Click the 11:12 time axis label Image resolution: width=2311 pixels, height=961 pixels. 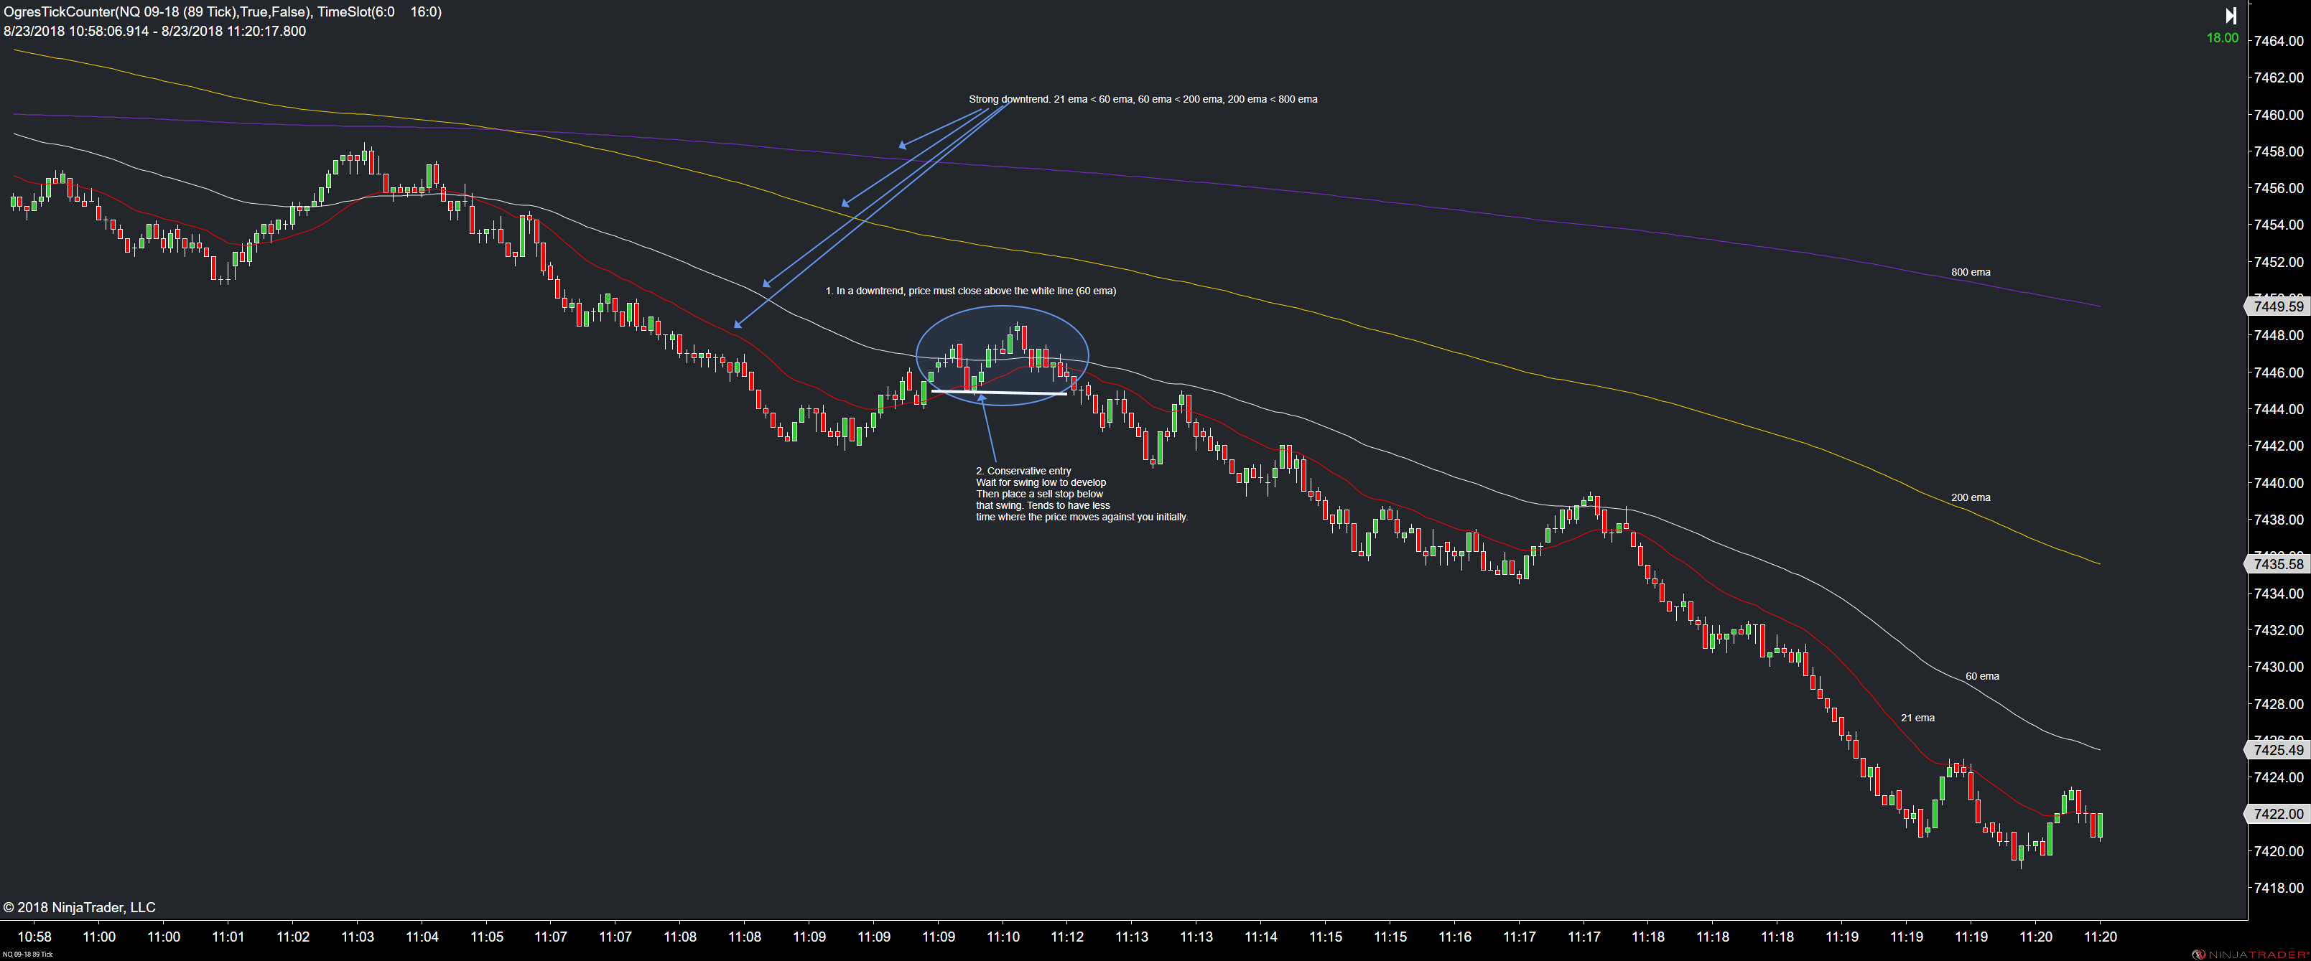(1066, 937)
